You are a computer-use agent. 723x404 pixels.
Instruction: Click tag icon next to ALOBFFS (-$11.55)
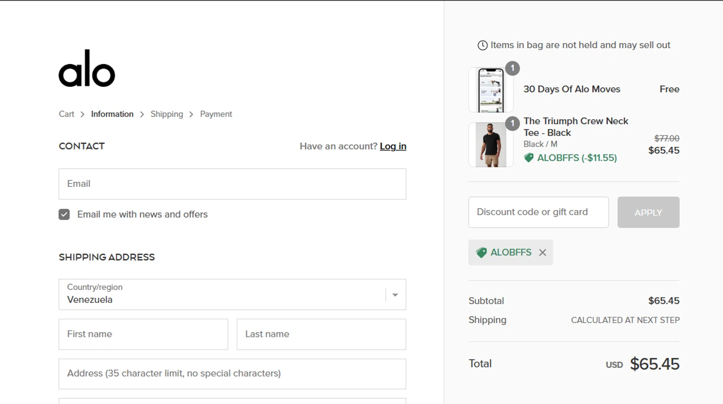point(529,157)
